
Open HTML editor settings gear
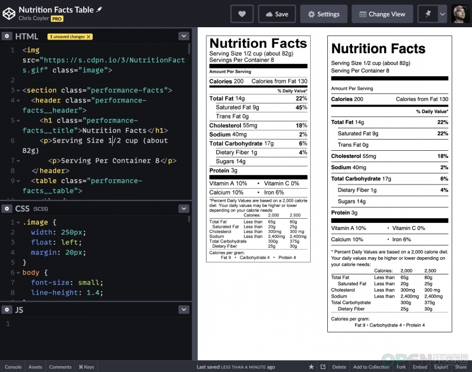coord(7,36)
